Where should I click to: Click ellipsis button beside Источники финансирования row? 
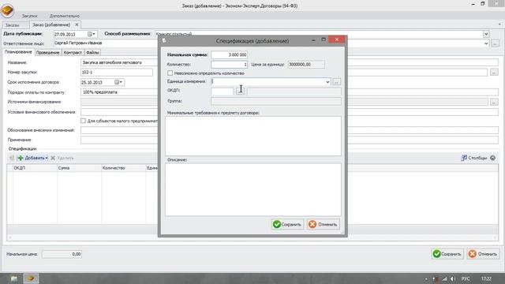(x=494, y=102)
